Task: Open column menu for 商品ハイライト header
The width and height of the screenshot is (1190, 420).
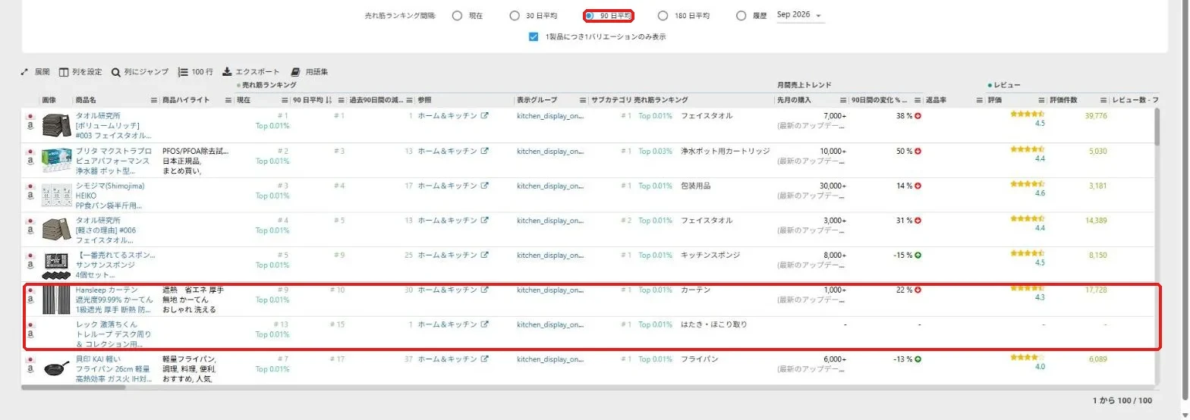Action: pos(228,100)
